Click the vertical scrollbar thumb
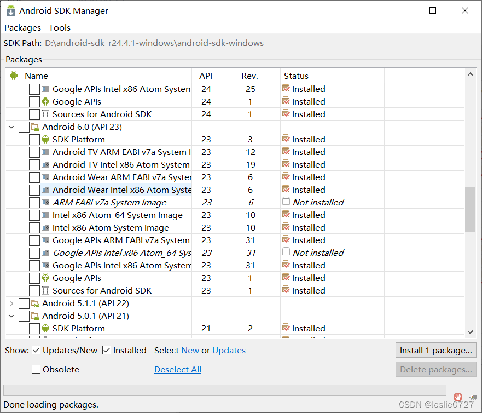 click(470, 210)
